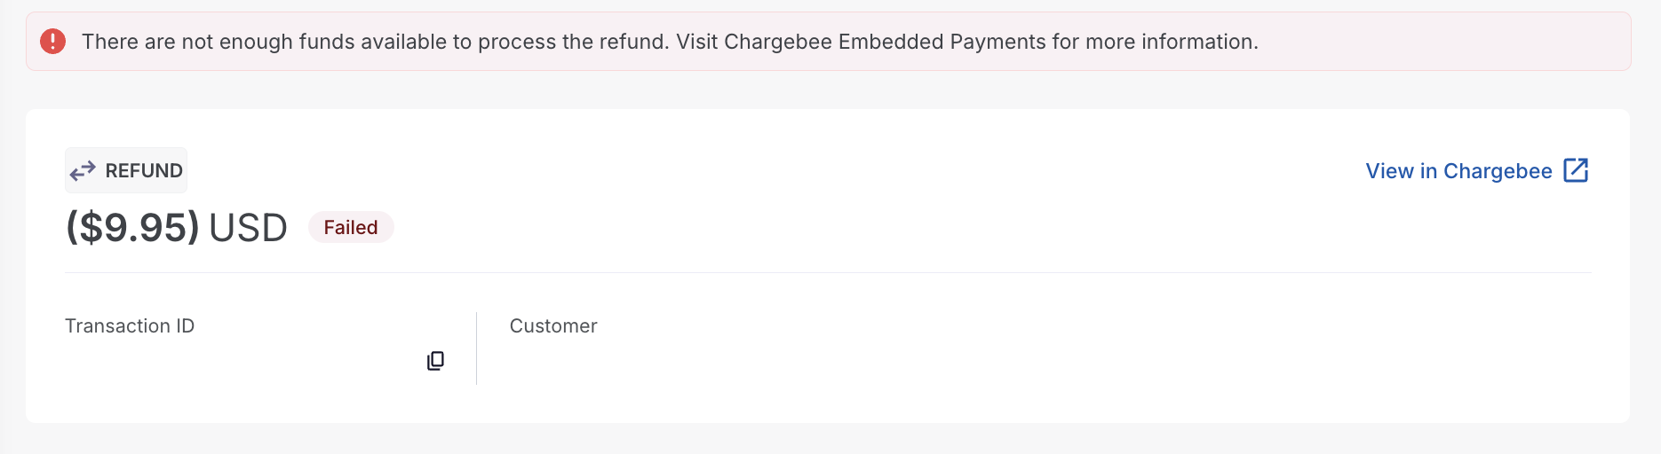Click empty value area under Transaction ID

240,361
